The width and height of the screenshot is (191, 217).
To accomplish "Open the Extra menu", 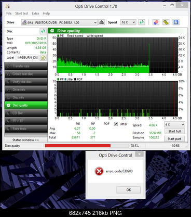I will 35,14.
